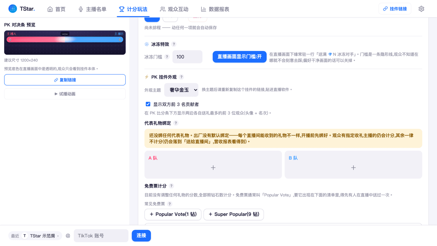This screenshot has height=246, width=437.
Task: Focus the 冰冻门槛 value field
Action: pos(187,57)
